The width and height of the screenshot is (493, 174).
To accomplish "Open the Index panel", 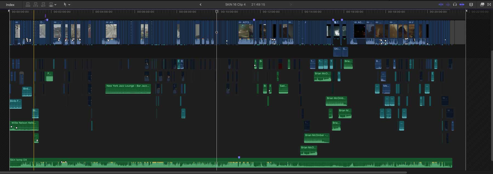I will 10,5.
